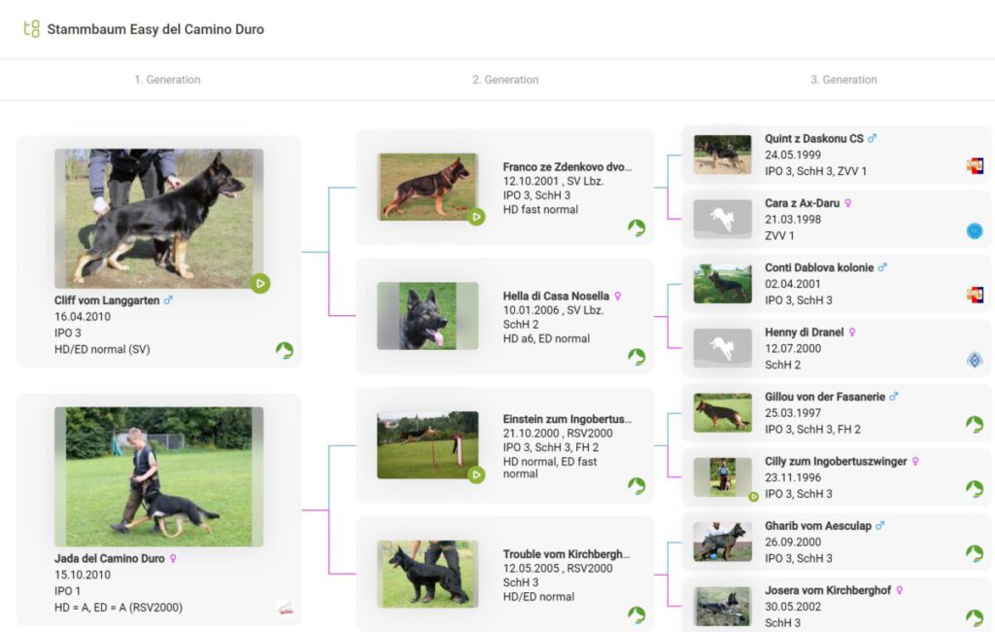Click green database icon on Einstein zum Ingobertus card
Image resolution: width=995 pixels, height=632 pixels.
click(636, 486)
